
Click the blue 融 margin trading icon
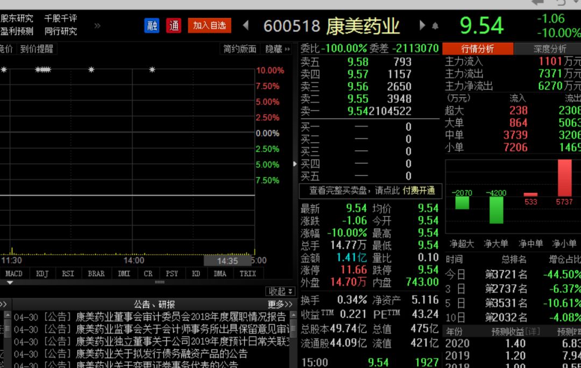tap(152, 26)
